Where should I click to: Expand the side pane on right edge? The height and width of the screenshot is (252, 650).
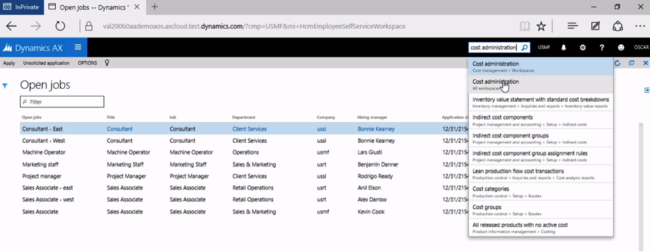click(x=647, y=90)
